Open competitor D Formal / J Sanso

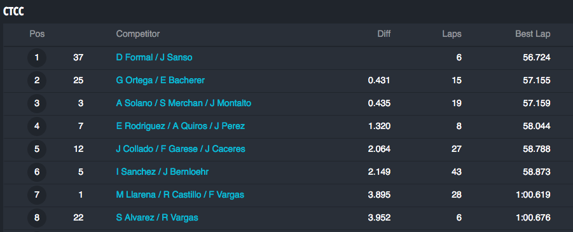154,57
